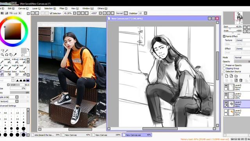The height and width of the screenshot is (141, 250).
Task: Choose the bony brush preset
Action: [8, 67]
